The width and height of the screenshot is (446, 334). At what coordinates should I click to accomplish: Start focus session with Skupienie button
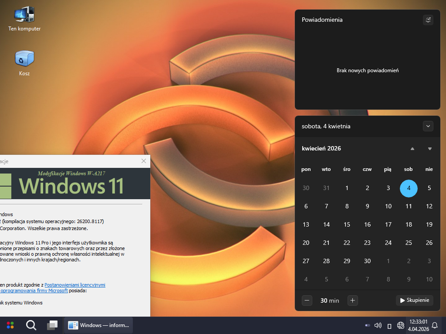click(415, 300)
